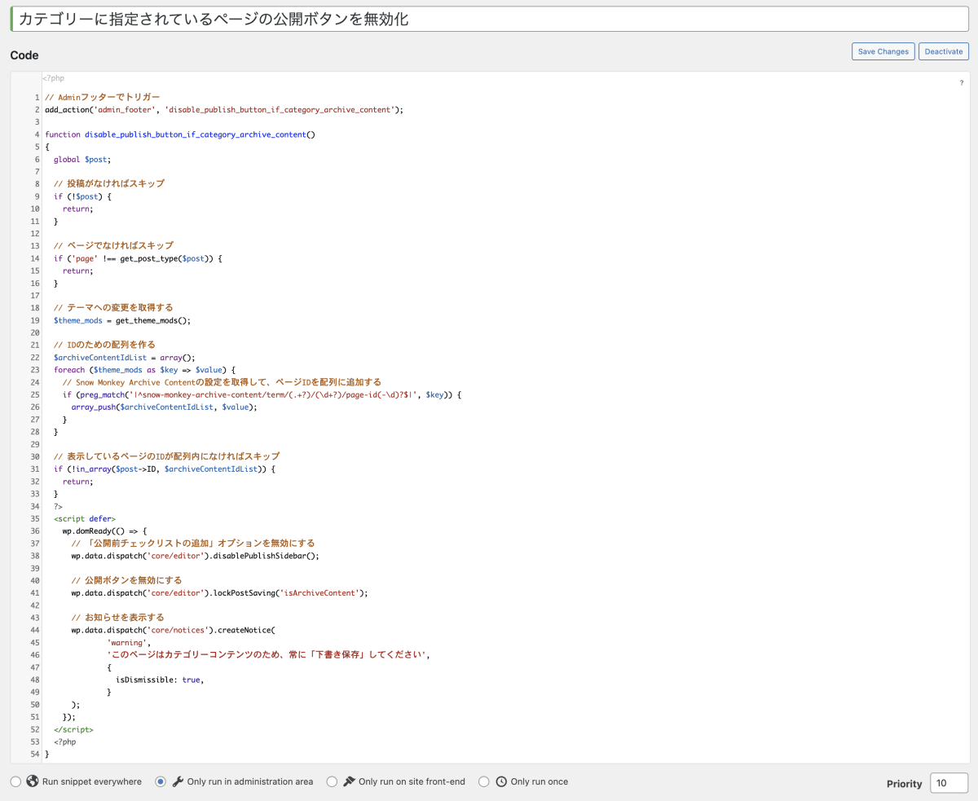Click the clock icon beside Only run once

coord(501,781)
